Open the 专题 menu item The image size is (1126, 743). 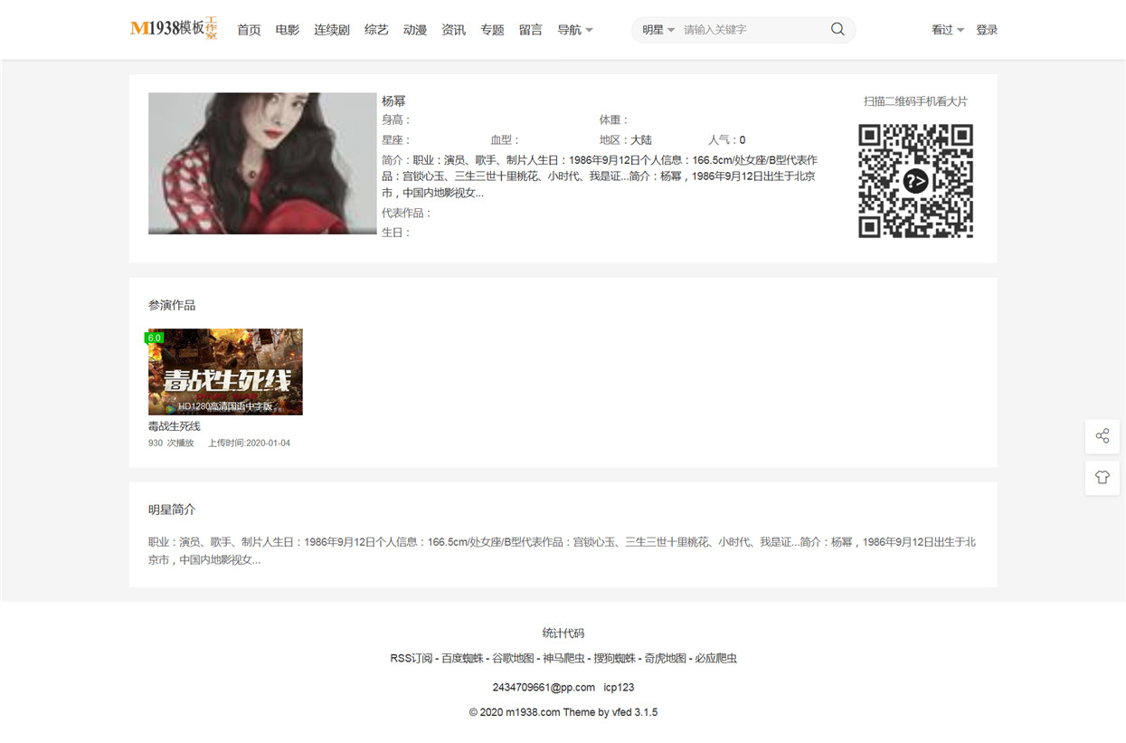point(493,30)
